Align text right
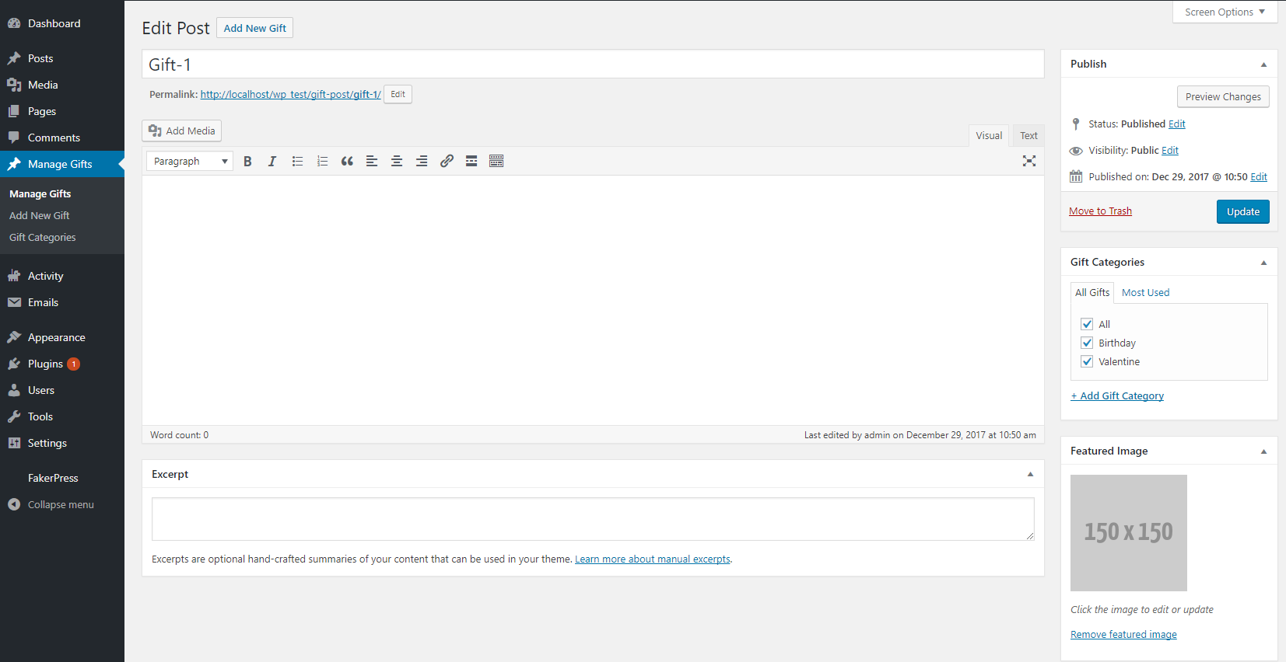The width and height of the screenshot is (1286, 662). (x=422, y=161)
